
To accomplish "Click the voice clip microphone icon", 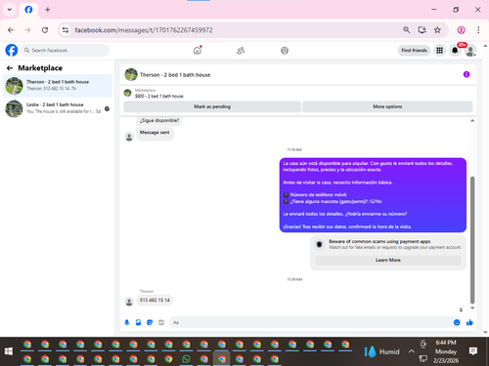I will pos(127,322).
